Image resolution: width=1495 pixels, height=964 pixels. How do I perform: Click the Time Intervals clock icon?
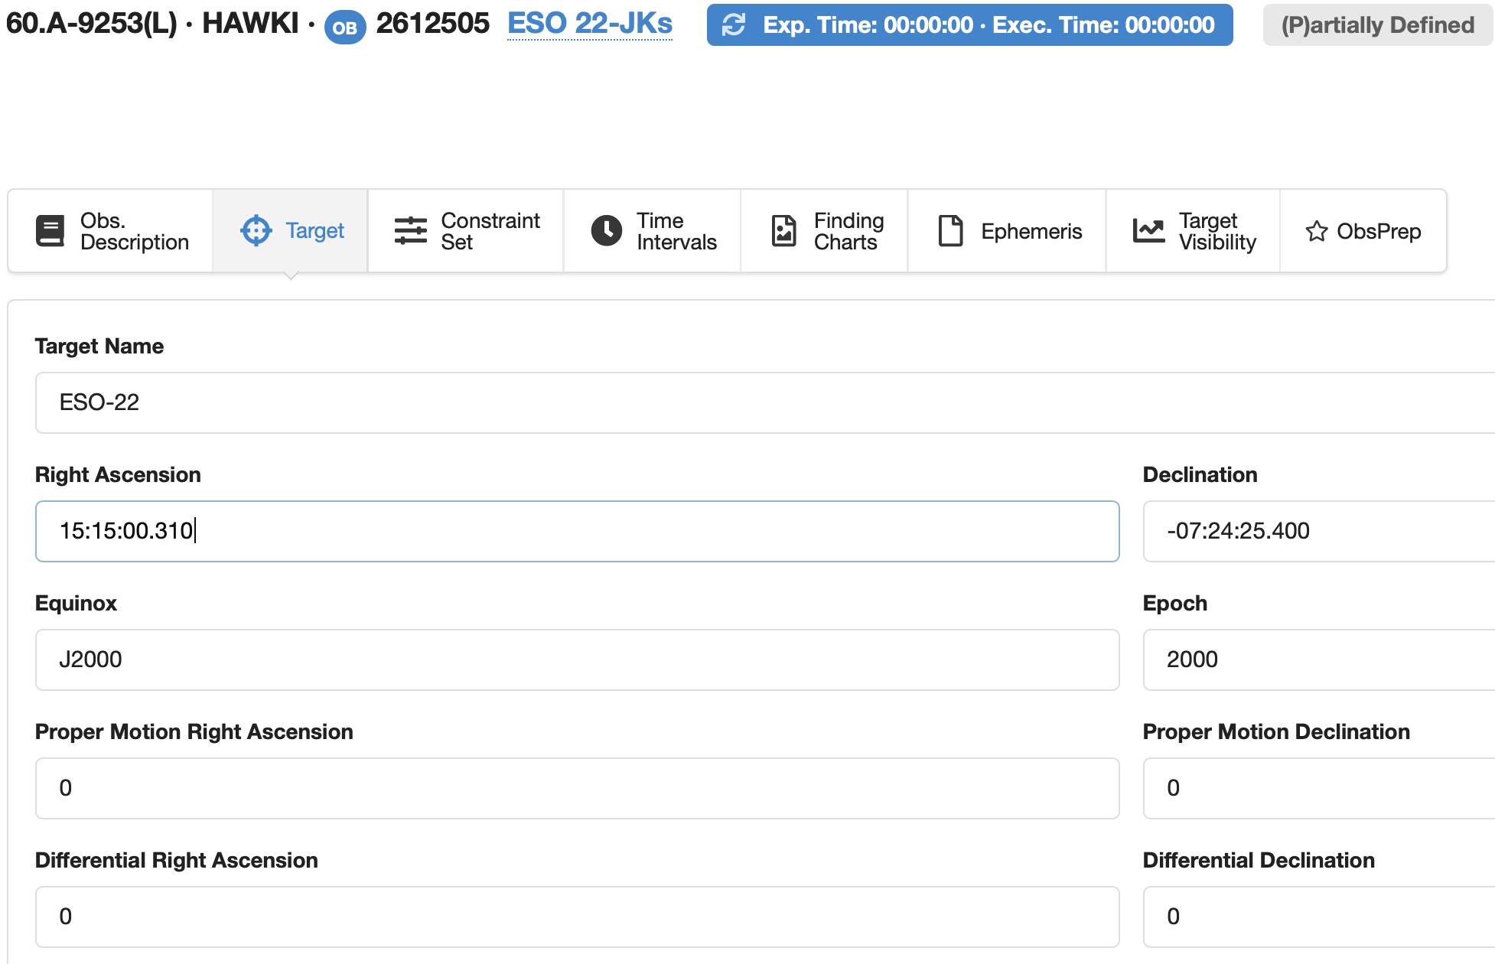click(607, 231)
